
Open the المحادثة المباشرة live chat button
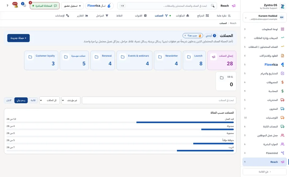pyautogui.click(x=45, y=6)
